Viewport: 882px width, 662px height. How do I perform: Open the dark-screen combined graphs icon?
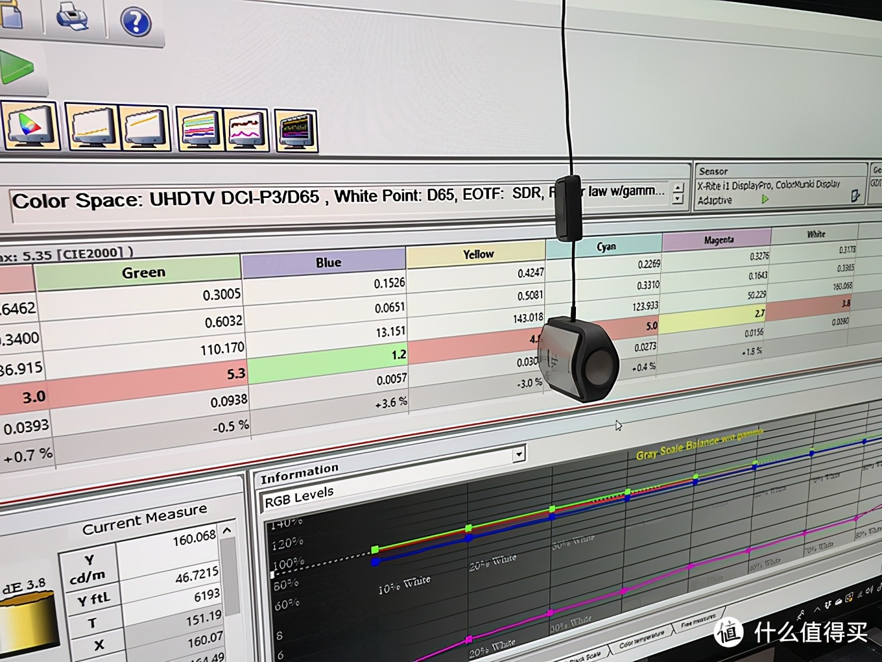point(296,130)
